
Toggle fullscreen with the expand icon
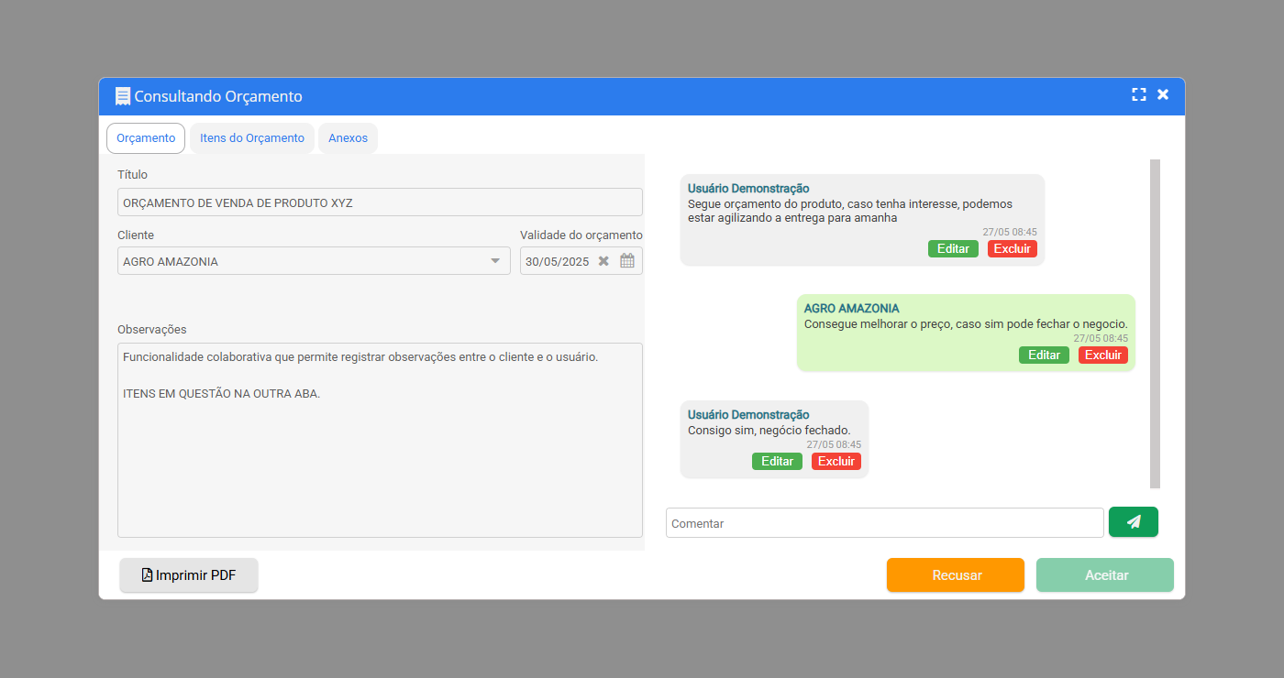[1139, 95]
